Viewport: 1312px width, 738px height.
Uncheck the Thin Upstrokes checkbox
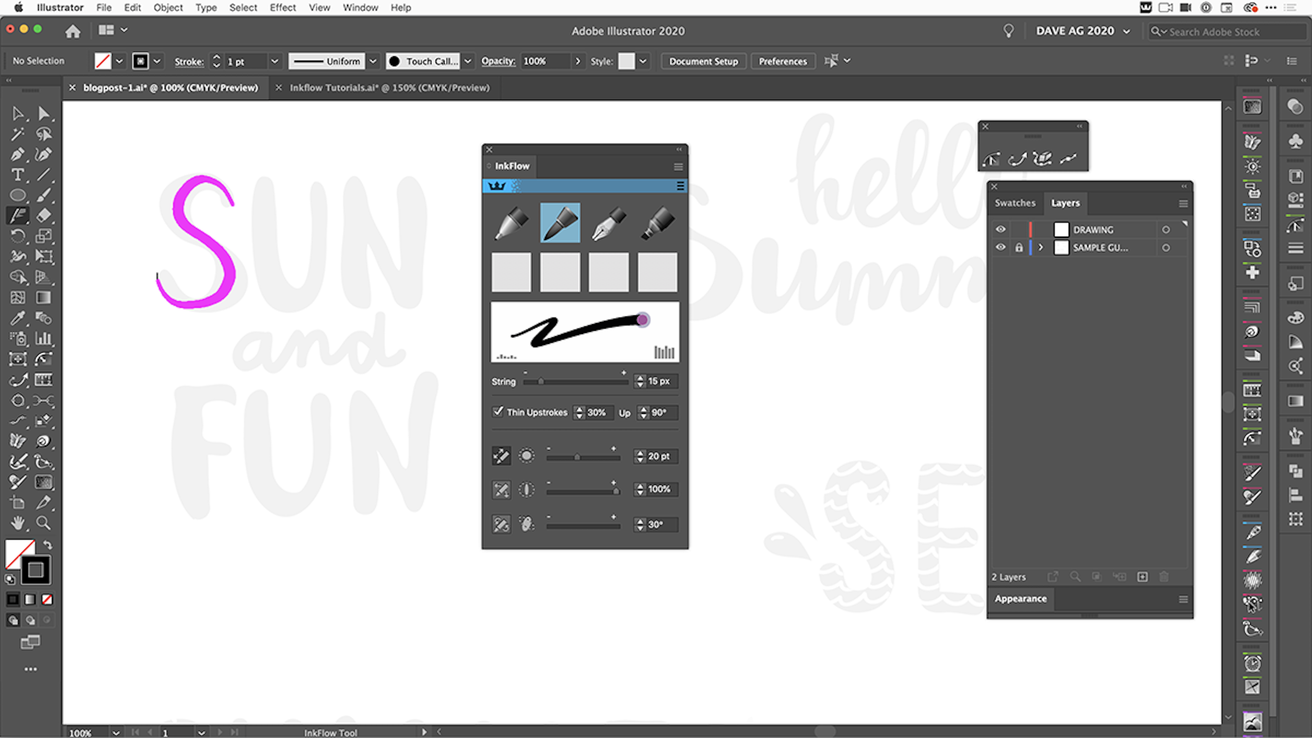click(497, 412)
